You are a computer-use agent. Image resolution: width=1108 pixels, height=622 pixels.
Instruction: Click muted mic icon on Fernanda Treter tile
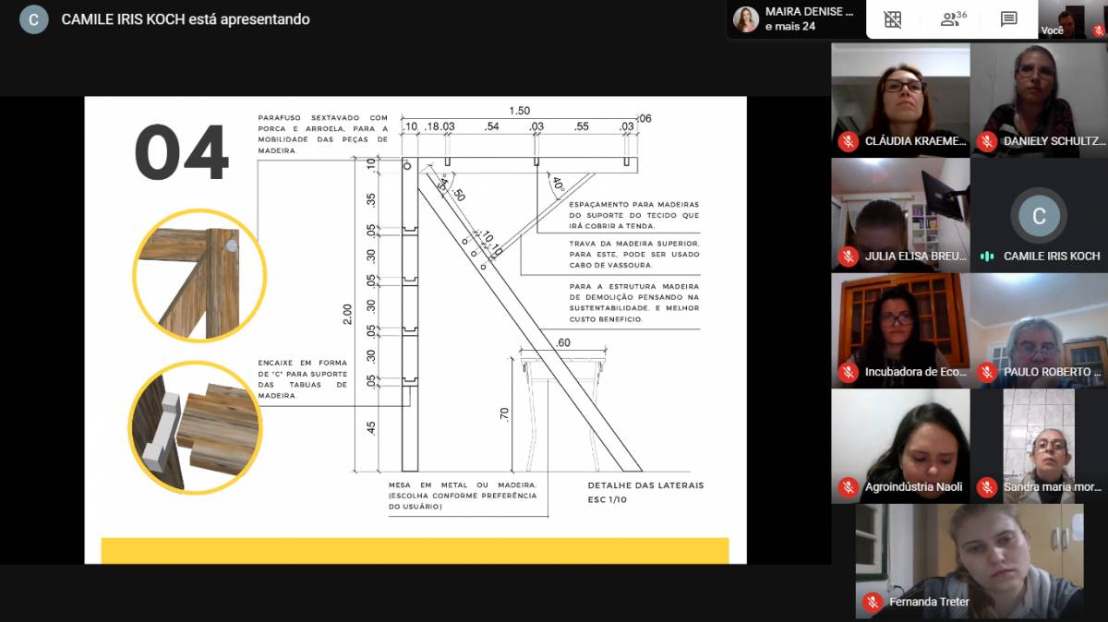point(872,603)
